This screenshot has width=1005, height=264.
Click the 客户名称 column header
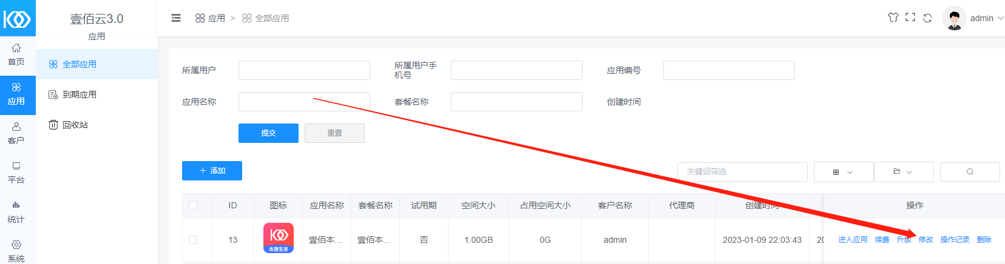tap(615, 205)
